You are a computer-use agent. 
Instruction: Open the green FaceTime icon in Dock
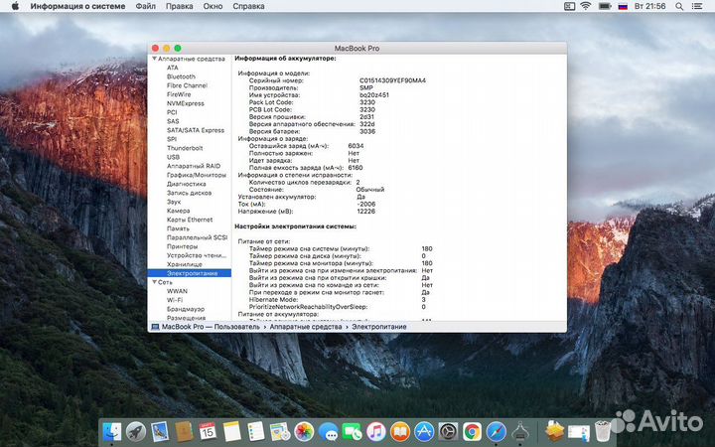tap(352, 431)
